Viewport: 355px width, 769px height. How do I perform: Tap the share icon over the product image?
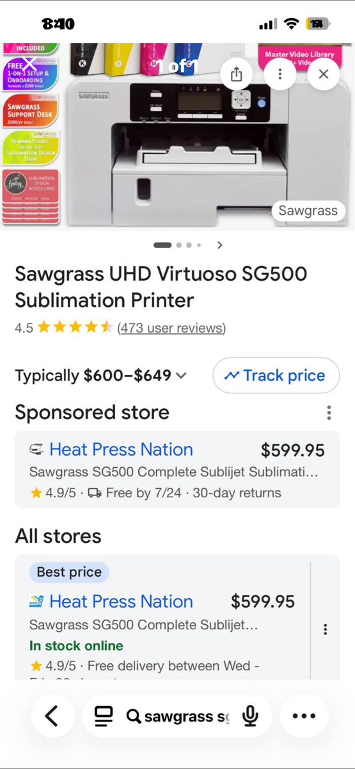(237, 74)
